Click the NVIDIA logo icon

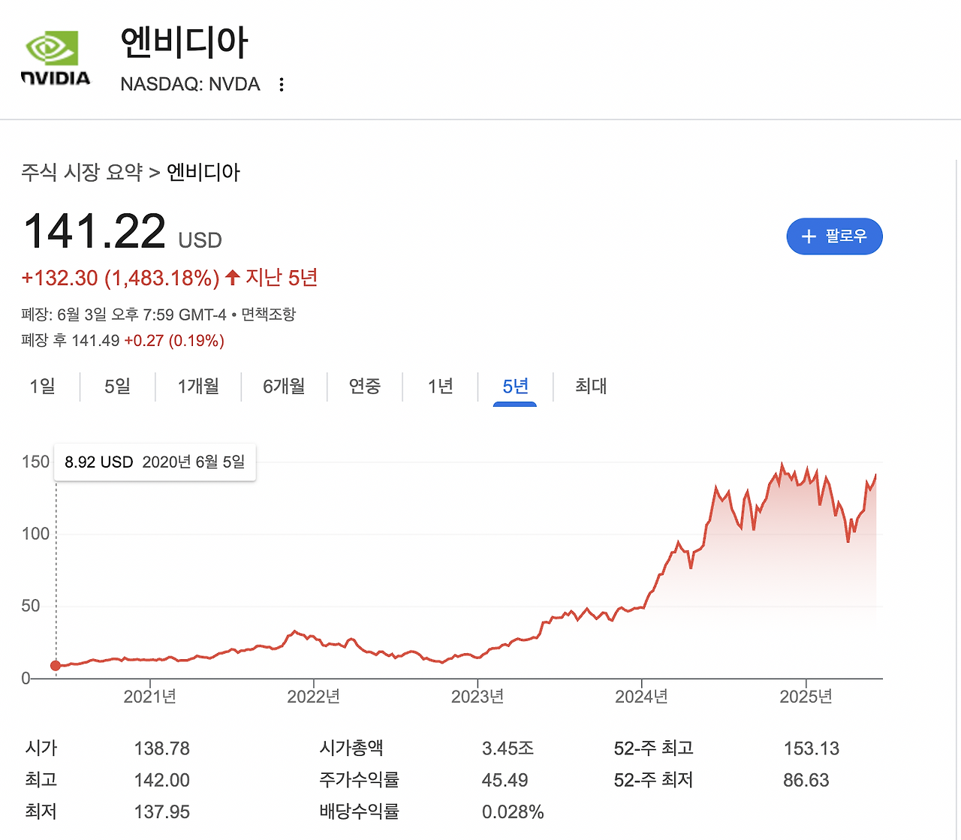pyautogui.click(x=53, y=50)
